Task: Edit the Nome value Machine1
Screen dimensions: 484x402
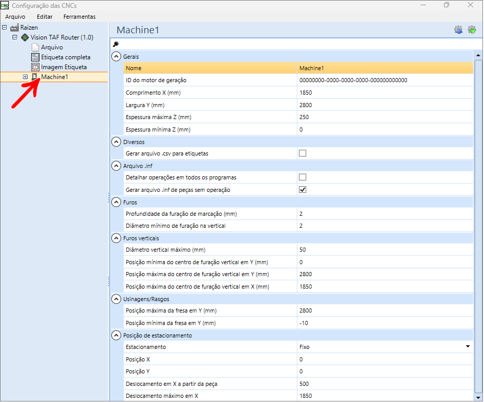Action: [x=385, y=68]
